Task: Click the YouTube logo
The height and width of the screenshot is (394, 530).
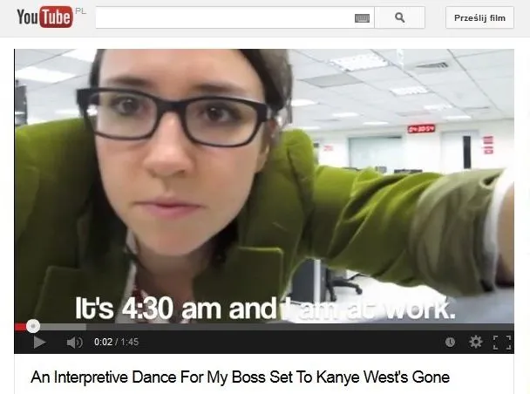Action: (44, 17)
